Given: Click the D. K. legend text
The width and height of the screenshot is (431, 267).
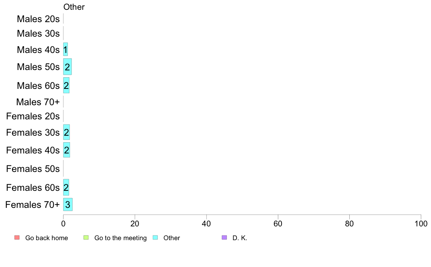Looking at the screenshot, I should [x=240, y=238].
